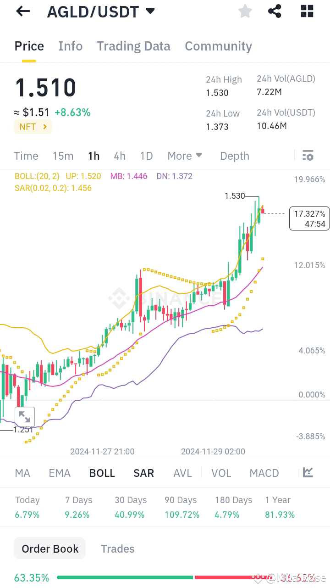This screenshot has height=588, width=330.
Task: Tap the buy/sell ratio bar
Action: pos(165,577)
